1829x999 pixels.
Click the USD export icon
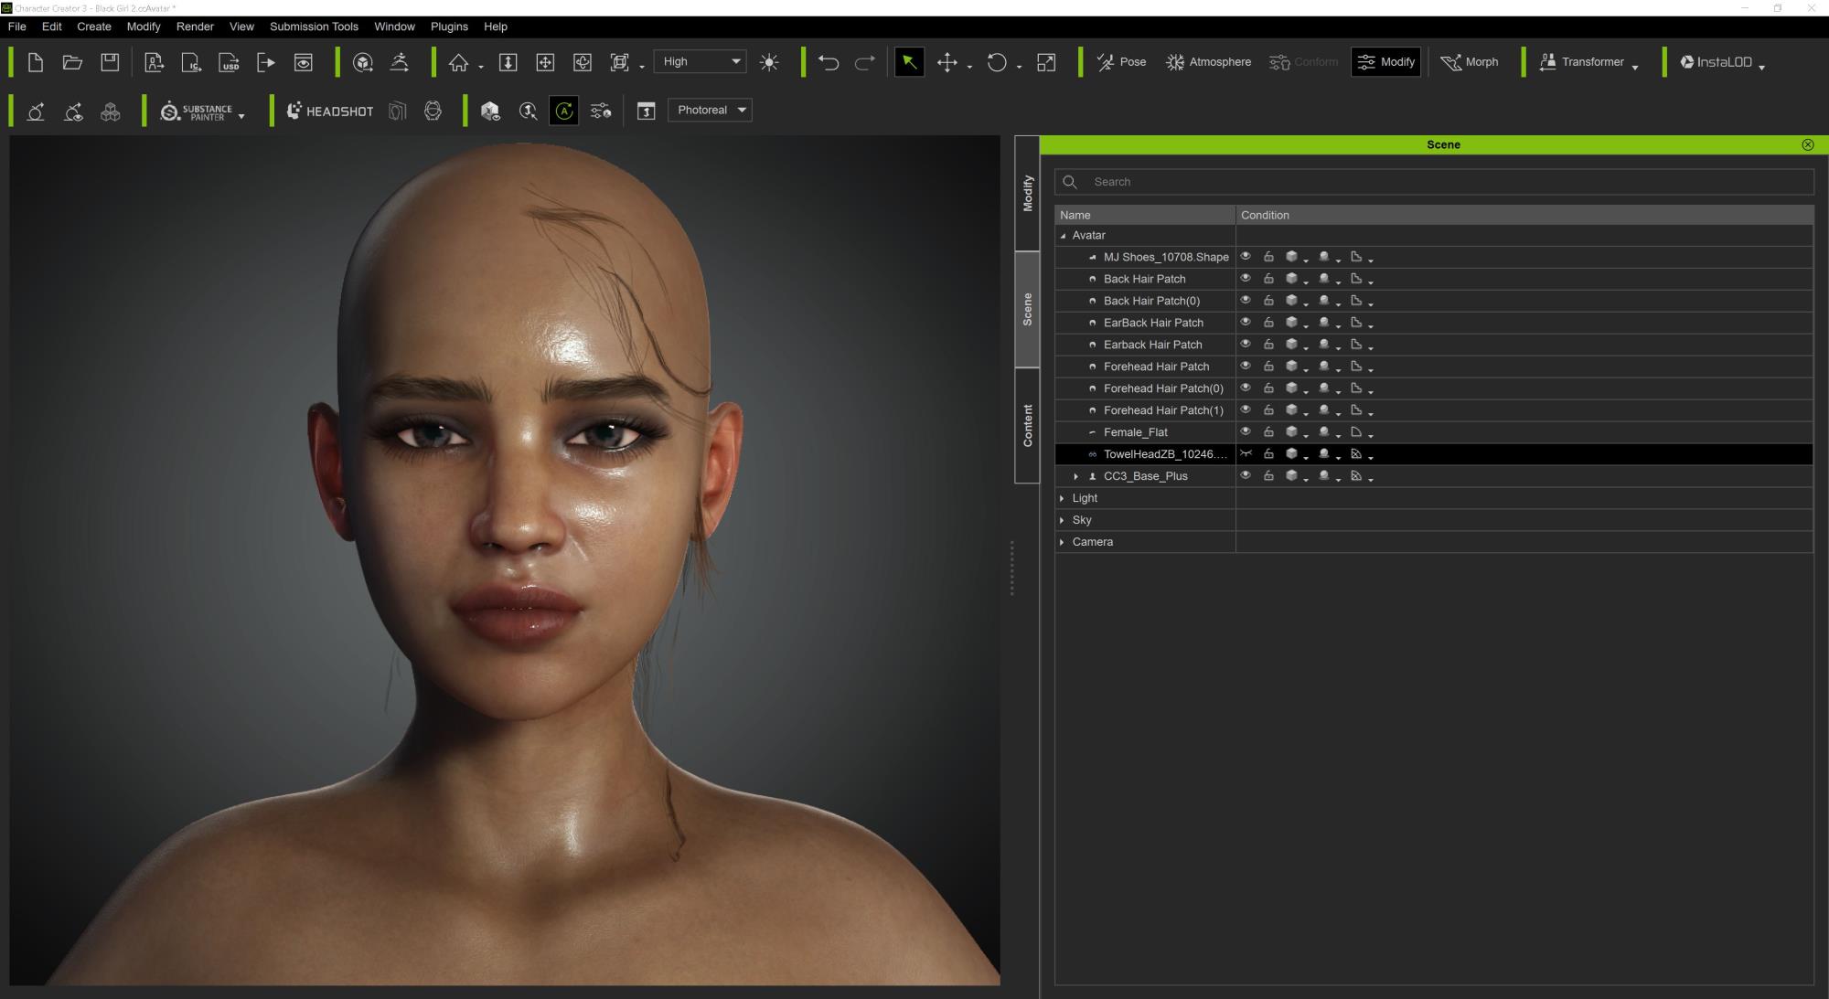[x=229, y=62]
